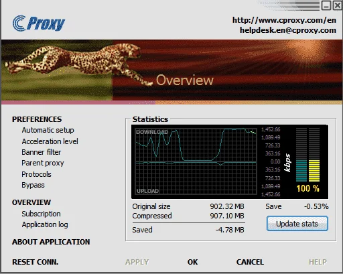Click the download/upload traffic graph

[x=196, y=161]
